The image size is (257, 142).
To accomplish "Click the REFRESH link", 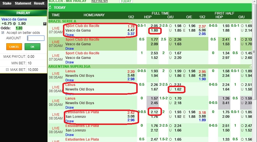I will [100, 1].
